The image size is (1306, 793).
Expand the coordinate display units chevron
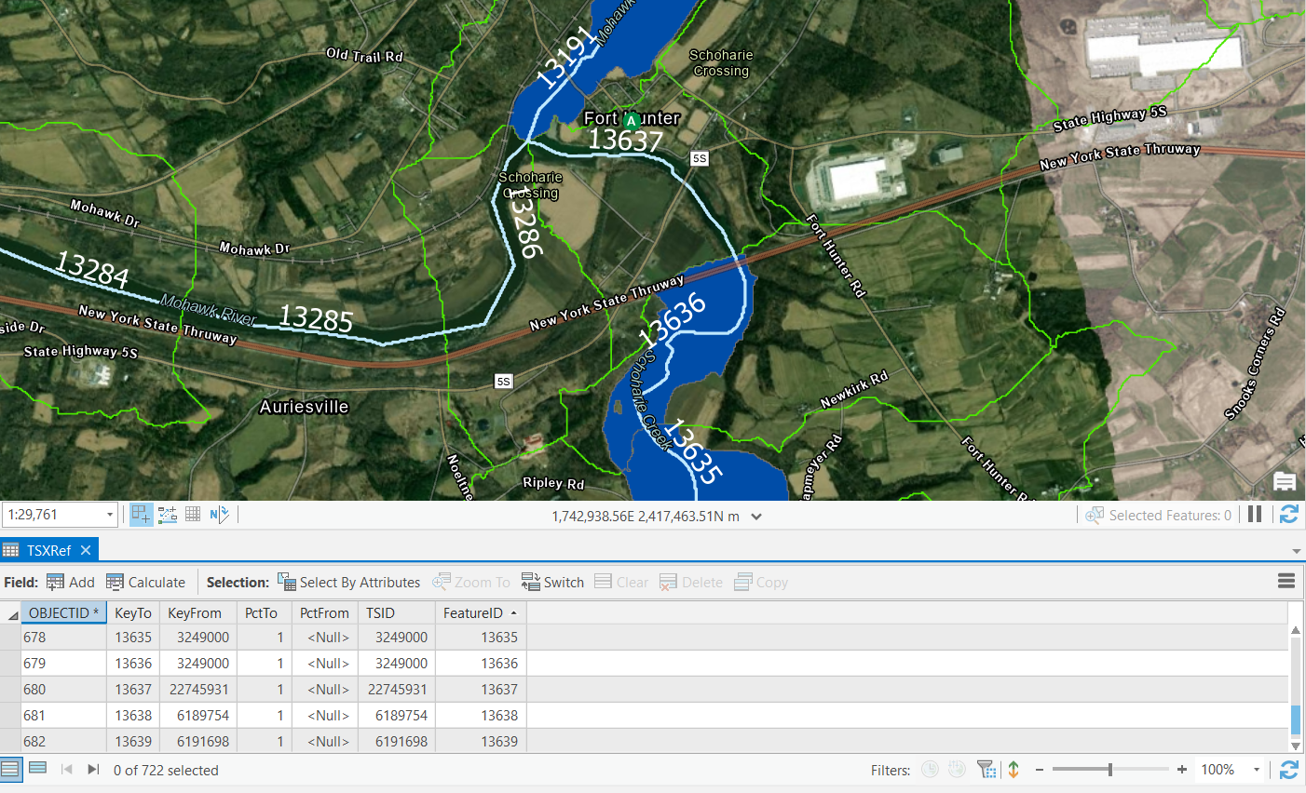click(x=756, y=517)
